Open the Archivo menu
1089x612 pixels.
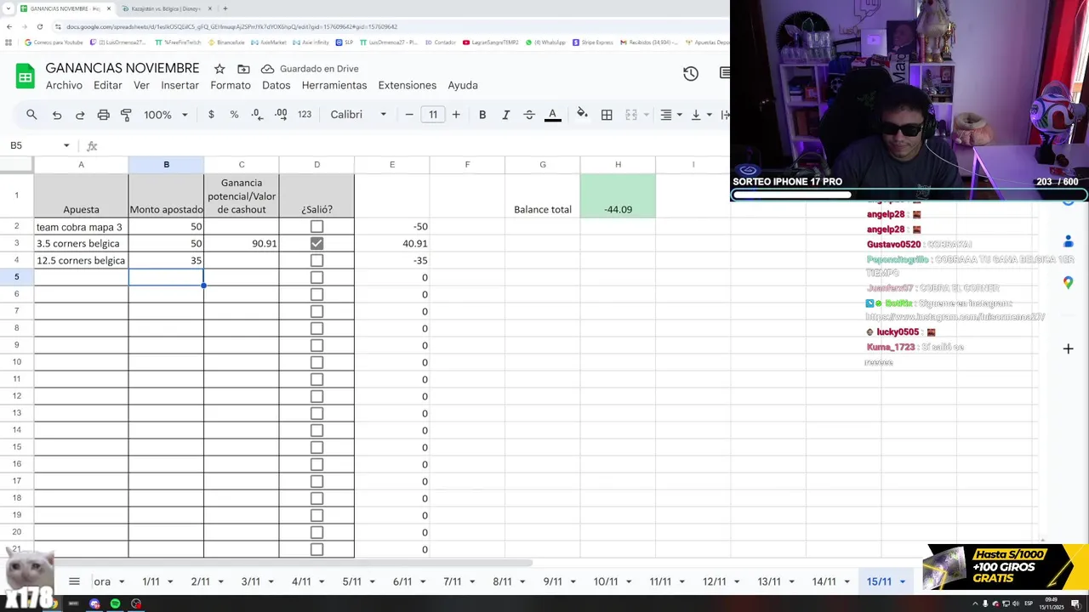tap(64, 85)
